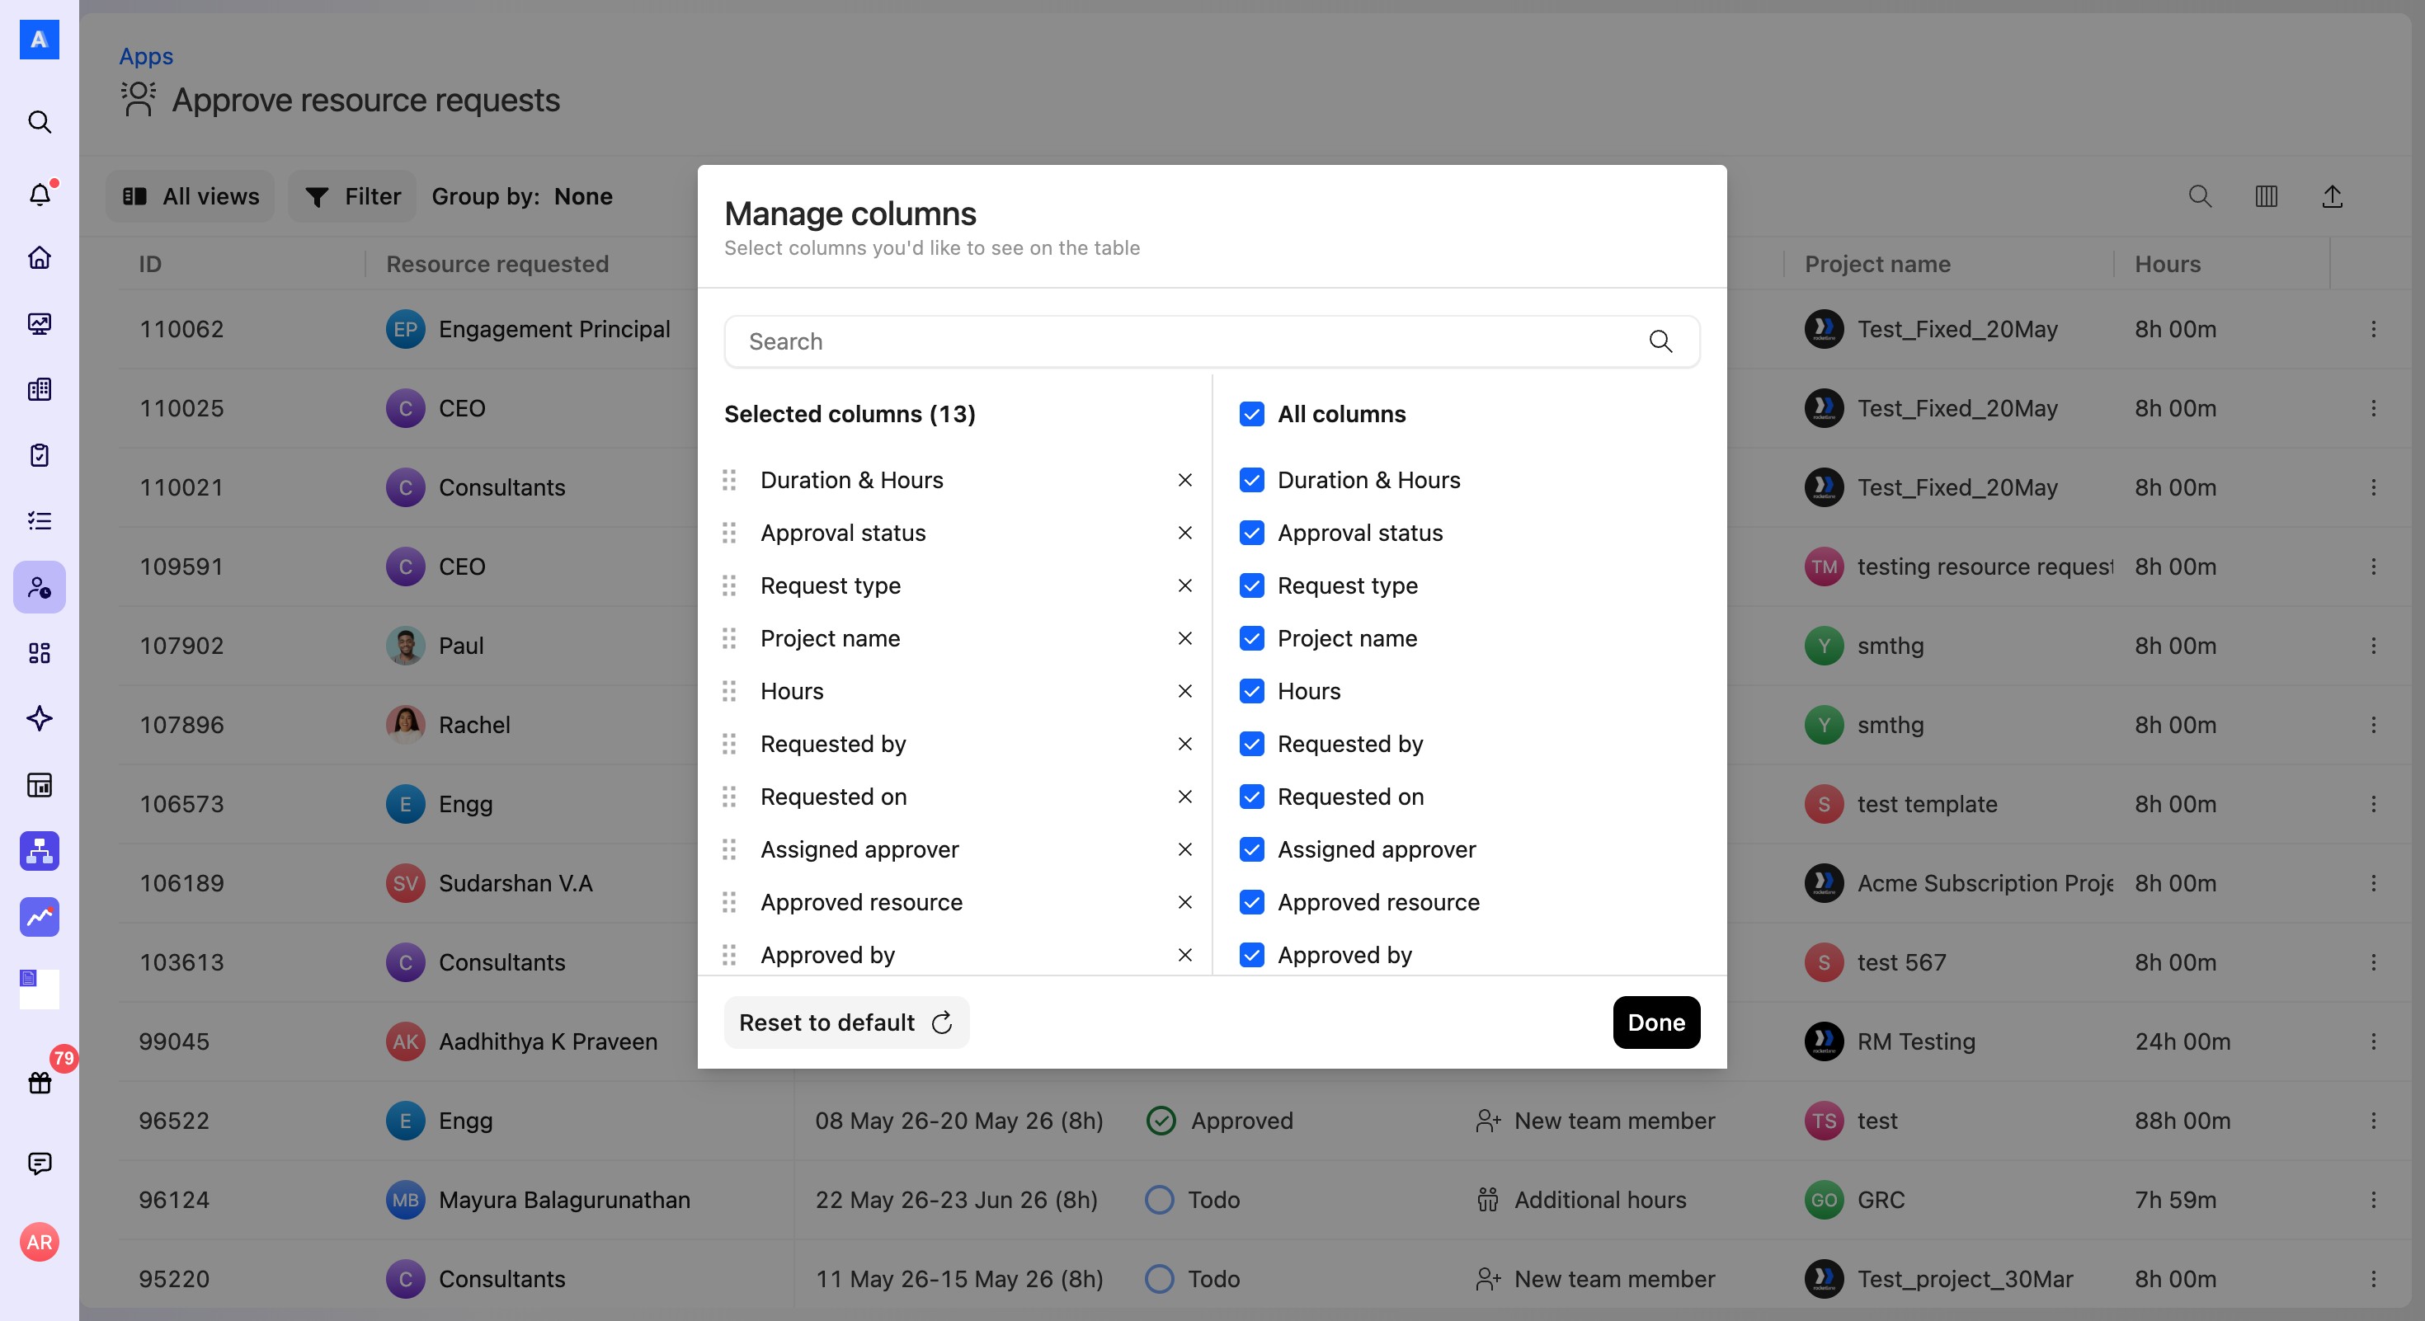The width and height of the screenshot is (2425, 1321).
Task: Open the trend chart icon in sidebar
Action: point(40,916)
